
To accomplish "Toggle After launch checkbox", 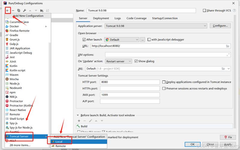I will pos(84,40).
